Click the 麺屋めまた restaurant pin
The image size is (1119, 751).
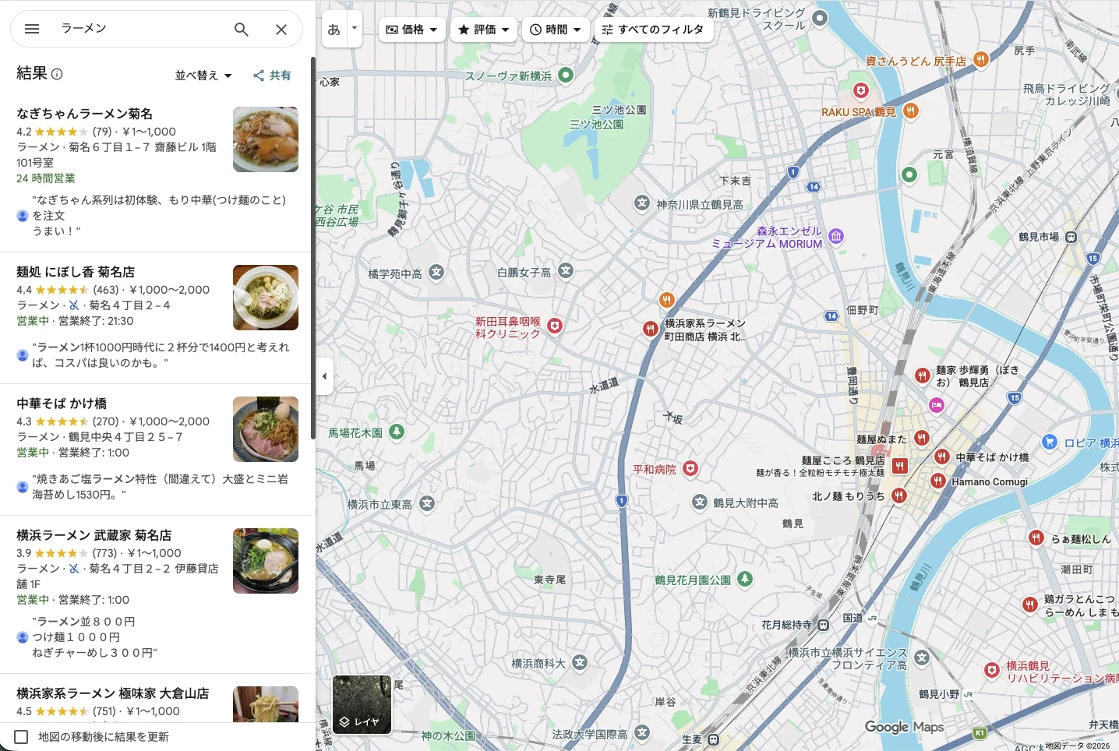coord(922,438)
